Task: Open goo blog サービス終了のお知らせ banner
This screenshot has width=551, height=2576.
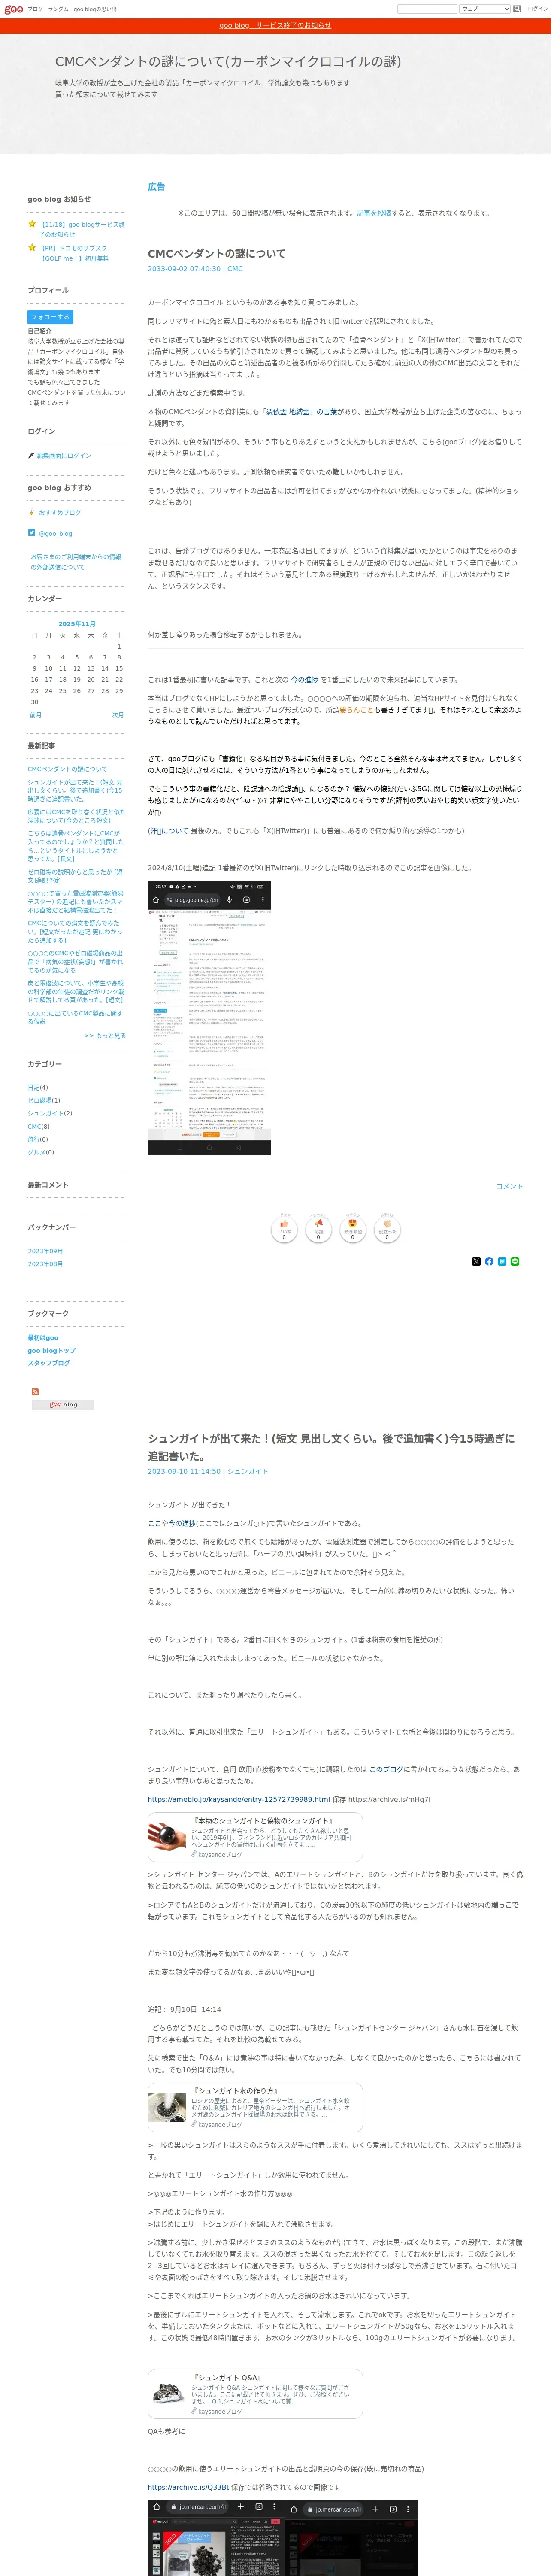Action: (275, 26)
